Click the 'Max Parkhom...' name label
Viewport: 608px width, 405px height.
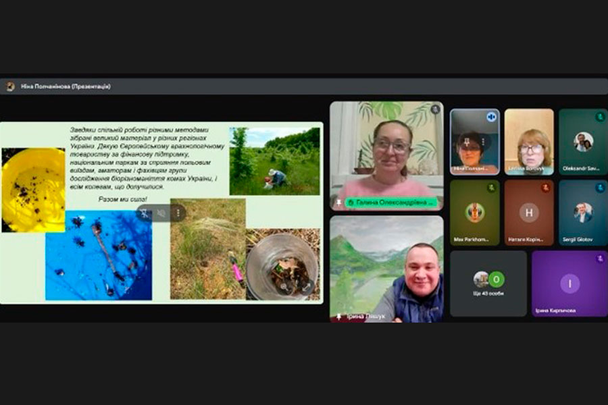click(x=471, y=240)
